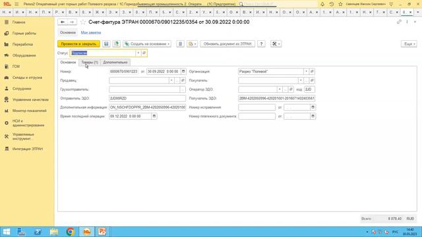Open calendar for document date field
Image resolution: width=422 pixels, height=237 pixels.
(x=183, y=72)
